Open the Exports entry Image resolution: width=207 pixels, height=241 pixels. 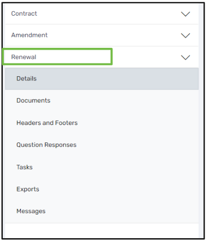point(102,189)
